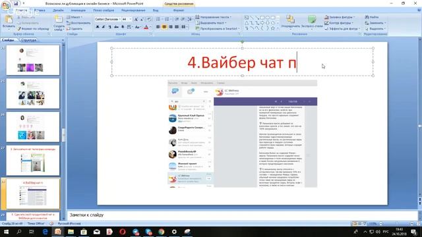Open Align Text (Выровнять текст) dropdown
The height and width of the screenshot is (237, 422).
point(211,23)
